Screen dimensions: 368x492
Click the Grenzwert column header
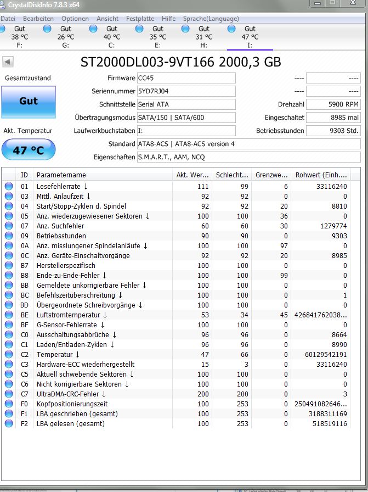(271, 175)
